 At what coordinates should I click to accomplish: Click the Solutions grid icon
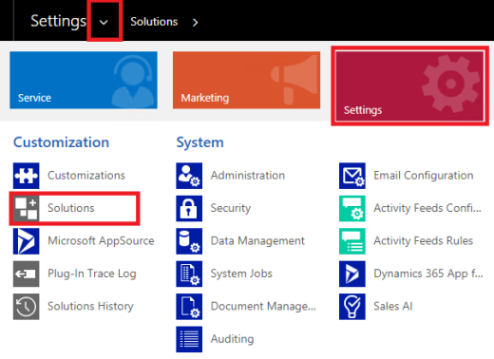point(27,208)
